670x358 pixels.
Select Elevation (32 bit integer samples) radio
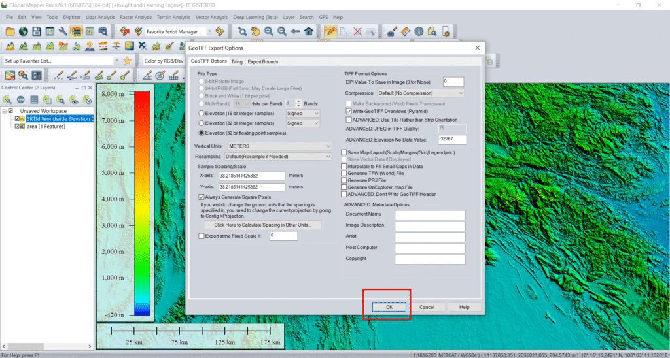point(202,123)
